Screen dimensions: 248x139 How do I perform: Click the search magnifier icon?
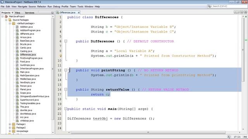tap(209, 6)
